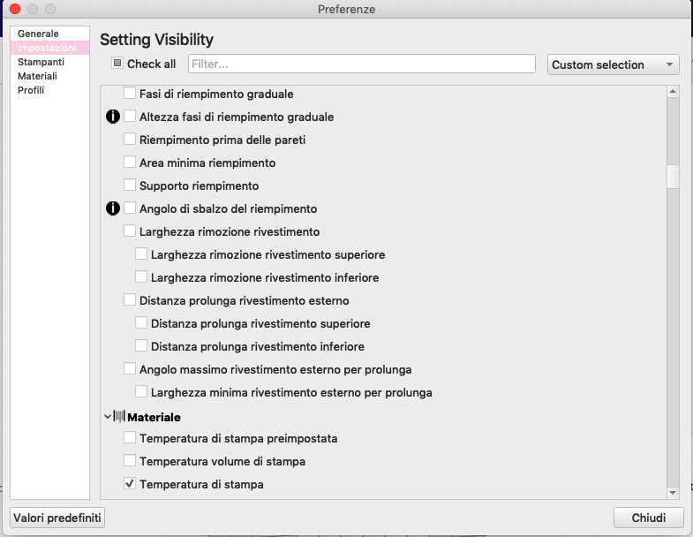Screen dimensions: 693x537
Task: Switch to the Stampanti page
Action: 41,62
